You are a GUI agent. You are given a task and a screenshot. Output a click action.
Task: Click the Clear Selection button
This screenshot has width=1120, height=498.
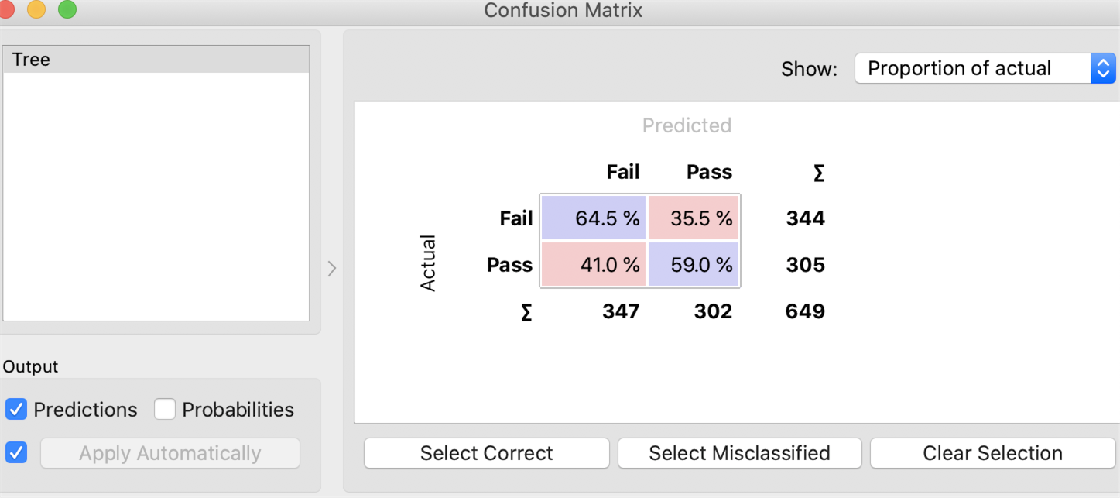[x=992, y=453]
